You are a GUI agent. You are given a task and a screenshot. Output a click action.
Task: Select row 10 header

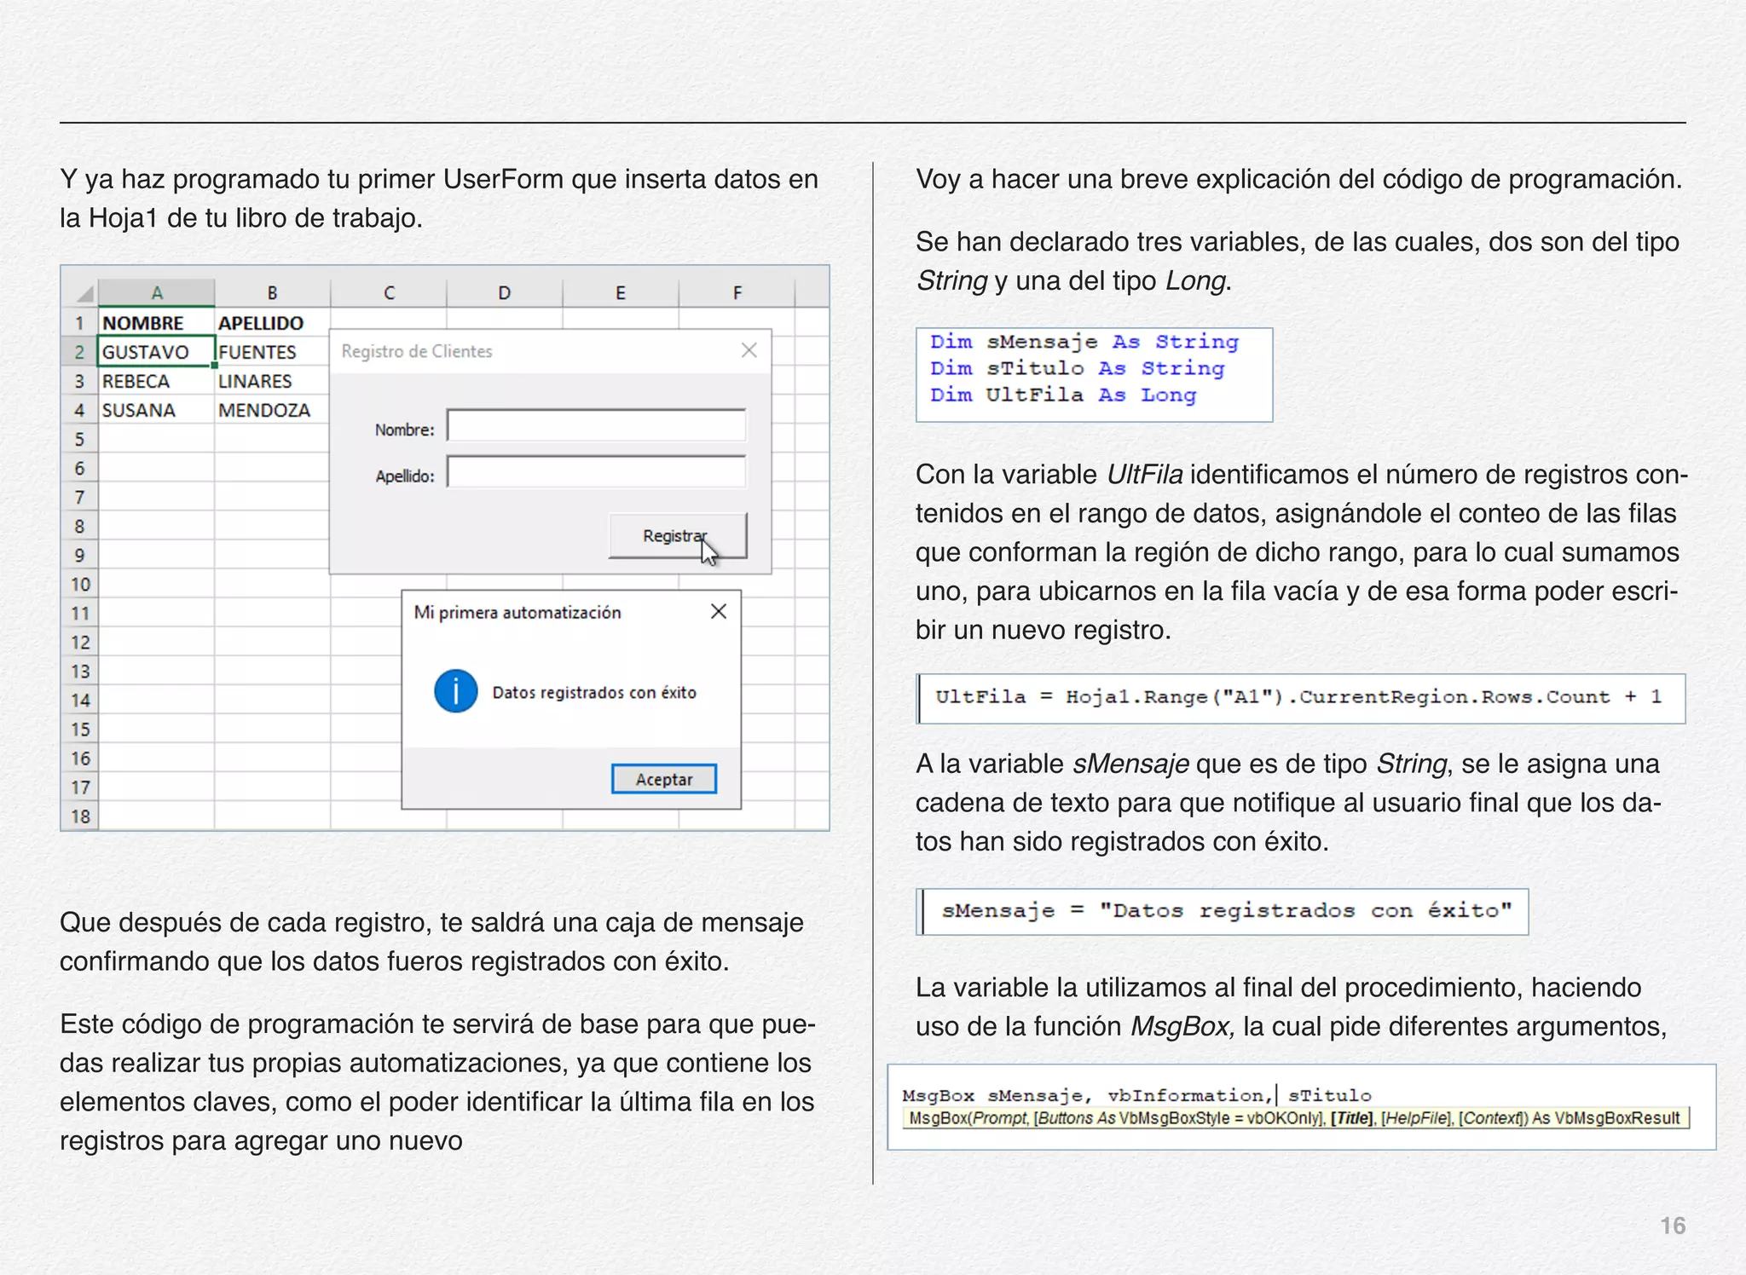[x=80, y=584]
